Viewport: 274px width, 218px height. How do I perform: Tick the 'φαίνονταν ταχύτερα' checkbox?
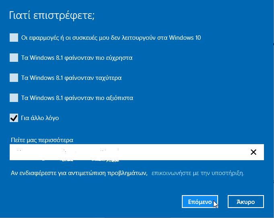[14, 77]
